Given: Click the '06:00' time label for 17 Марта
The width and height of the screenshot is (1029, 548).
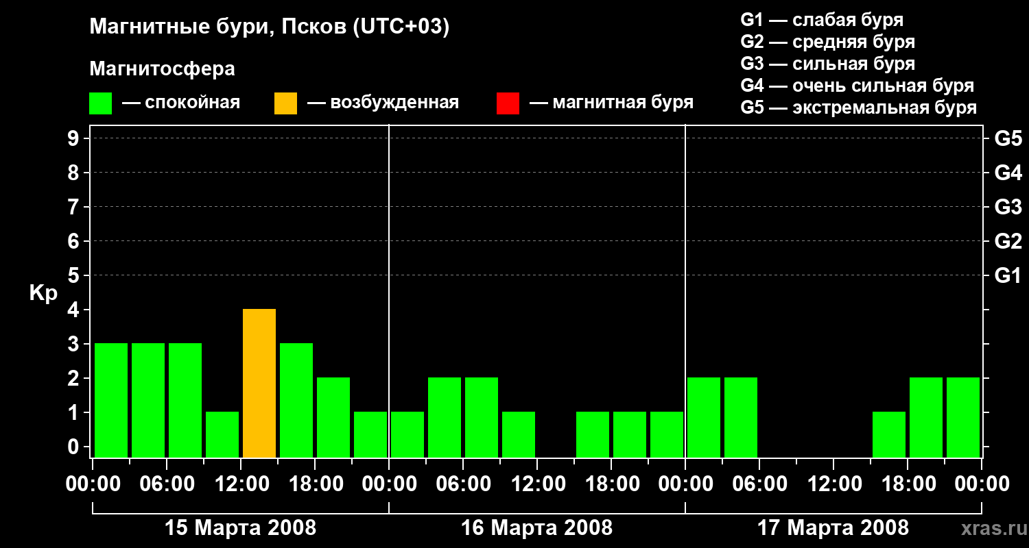Looking at the screenshot, I should coord(759,484).
